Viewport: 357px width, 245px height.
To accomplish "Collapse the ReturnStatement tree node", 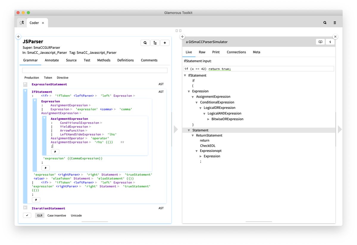I will 193,136.
